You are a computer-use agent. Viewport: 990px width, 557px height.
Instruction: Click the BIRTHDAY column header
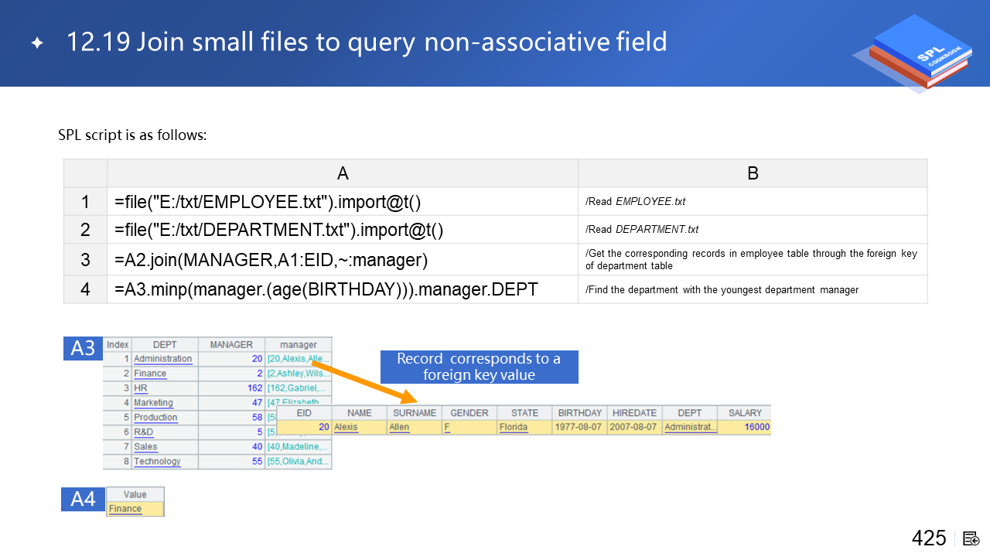579,413
